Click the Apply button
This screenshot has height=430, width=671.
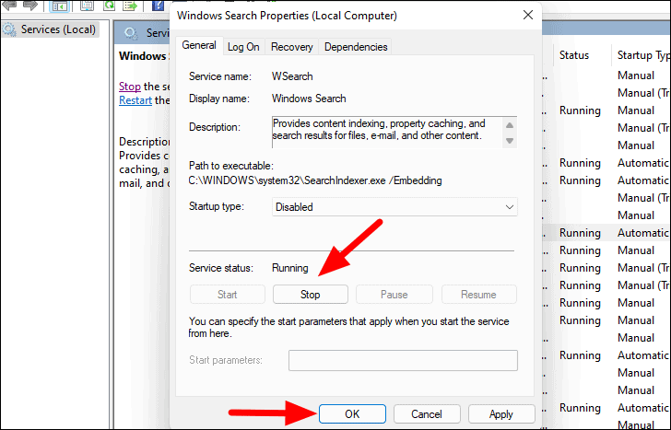tap(501, 413)
